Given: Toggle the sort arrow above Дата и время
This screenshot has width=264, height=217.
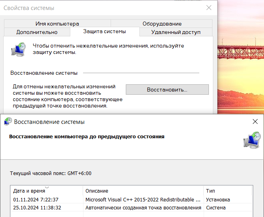Looking at the screenshot, I should coord(47,187).
